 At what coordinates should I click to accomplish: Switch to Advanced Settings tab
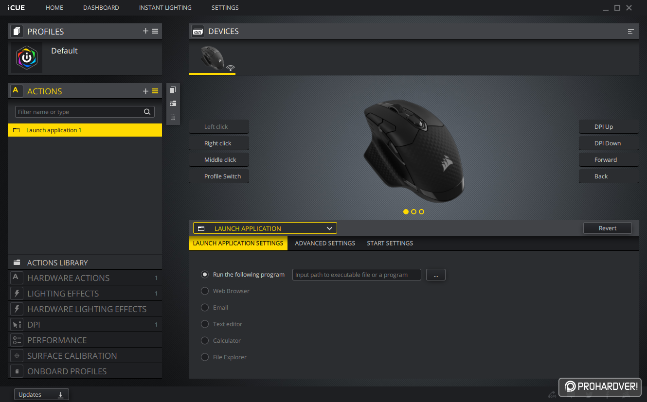tap(325, 243)
